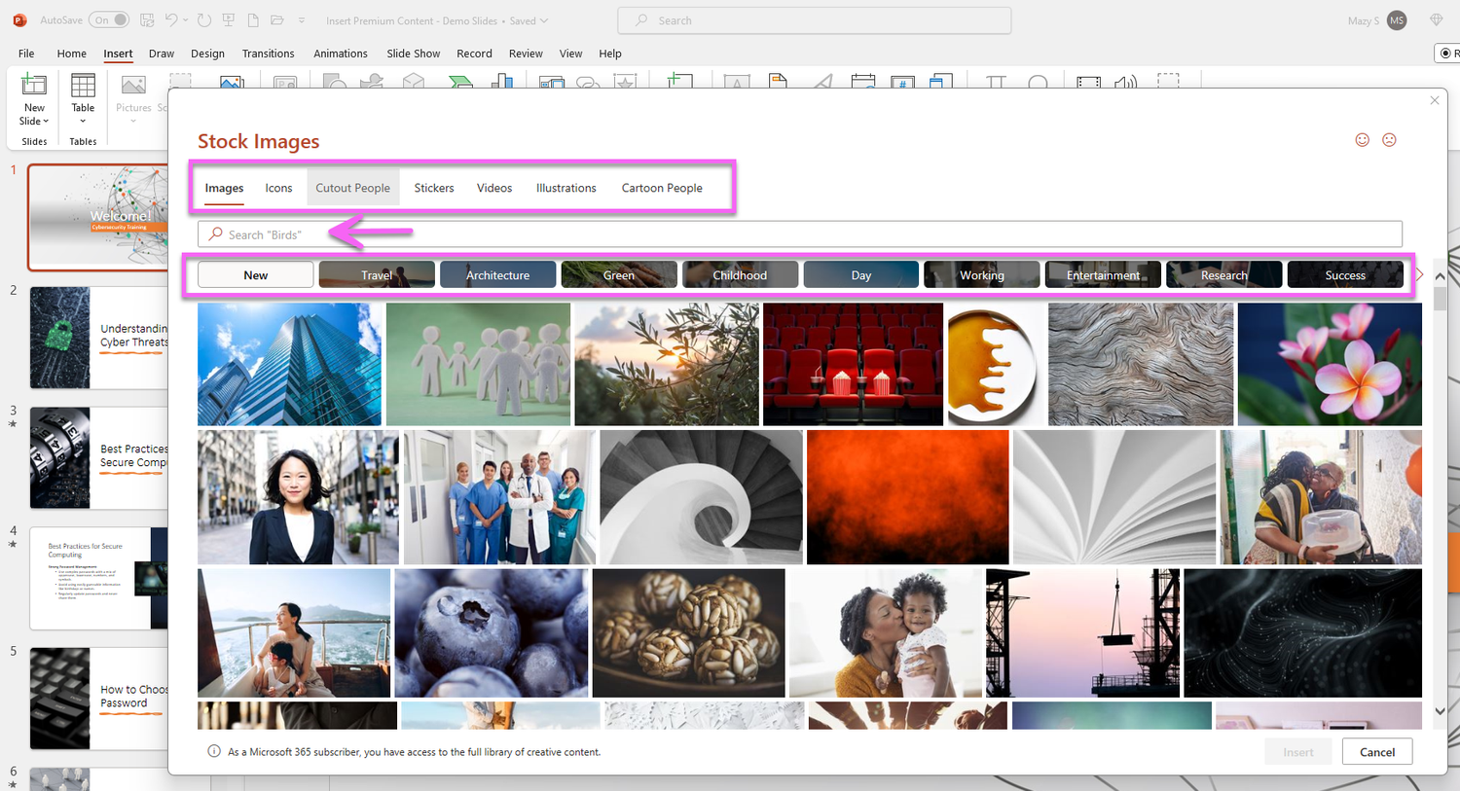Reveal more categories with the right chevron
This screenshot has height=791, width=1460.
(1419, 273)
